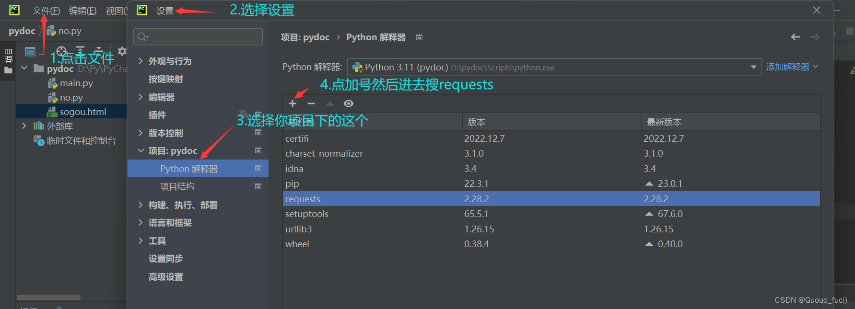The height and width of the screenshot is (309, 855).
Task: Click the upgrade package arrow icon
Action: [x=330, y=103]
